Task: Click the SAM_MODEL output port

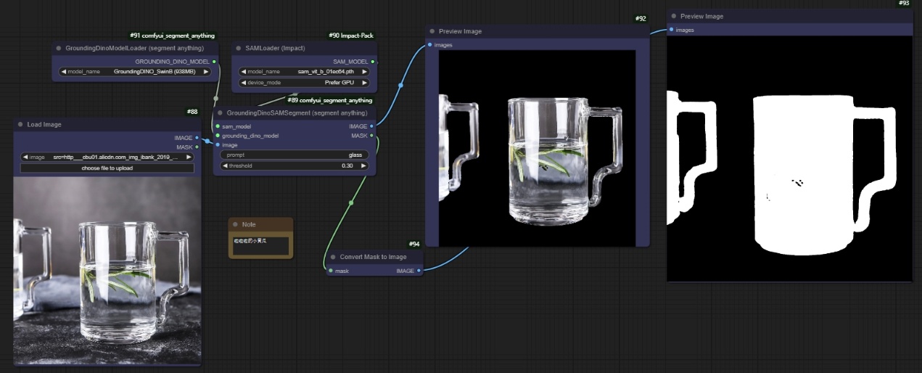Action: (x=371, y=62)
